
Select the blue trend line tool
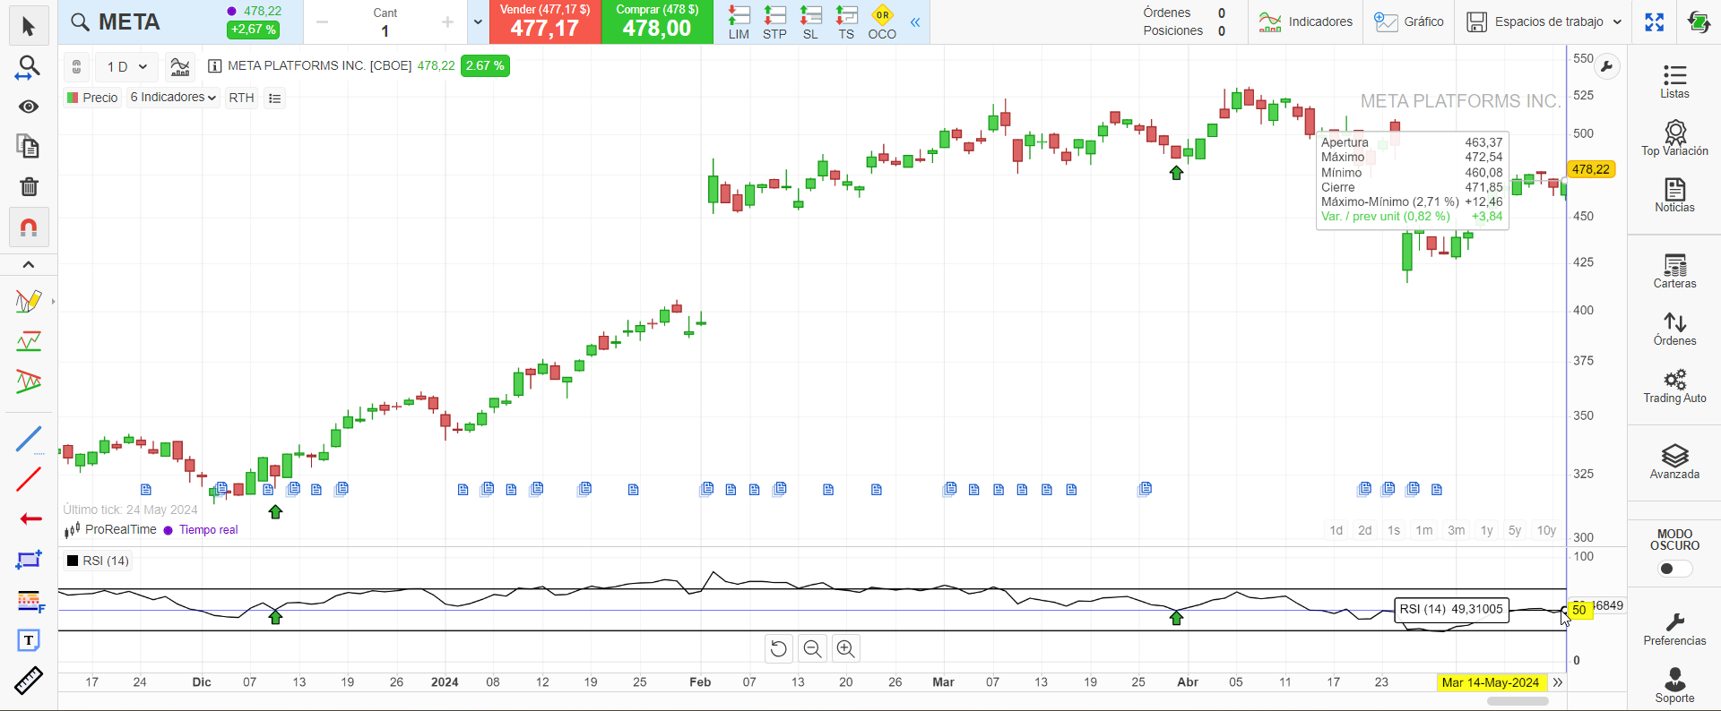(29, 439)
